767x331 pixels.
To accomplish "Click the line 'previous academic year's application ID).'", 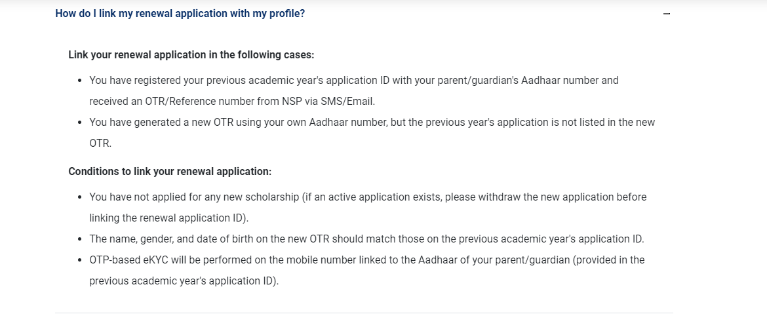I will [x=184, y=281].
